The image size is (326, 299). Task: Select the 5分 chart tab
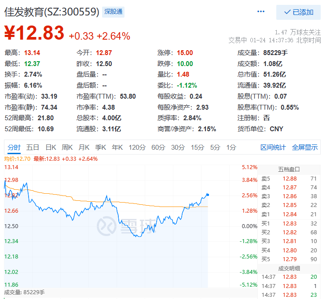coord(215,148)
